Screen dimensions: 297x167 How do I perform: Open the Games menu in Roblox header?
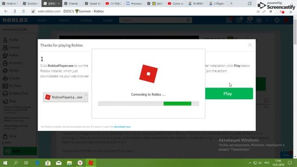(x=64, y=20)
